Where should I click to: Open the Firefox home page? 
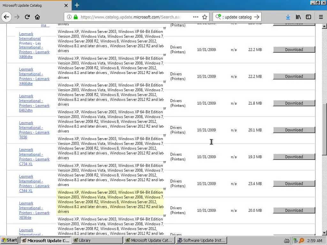pos(37,17)
